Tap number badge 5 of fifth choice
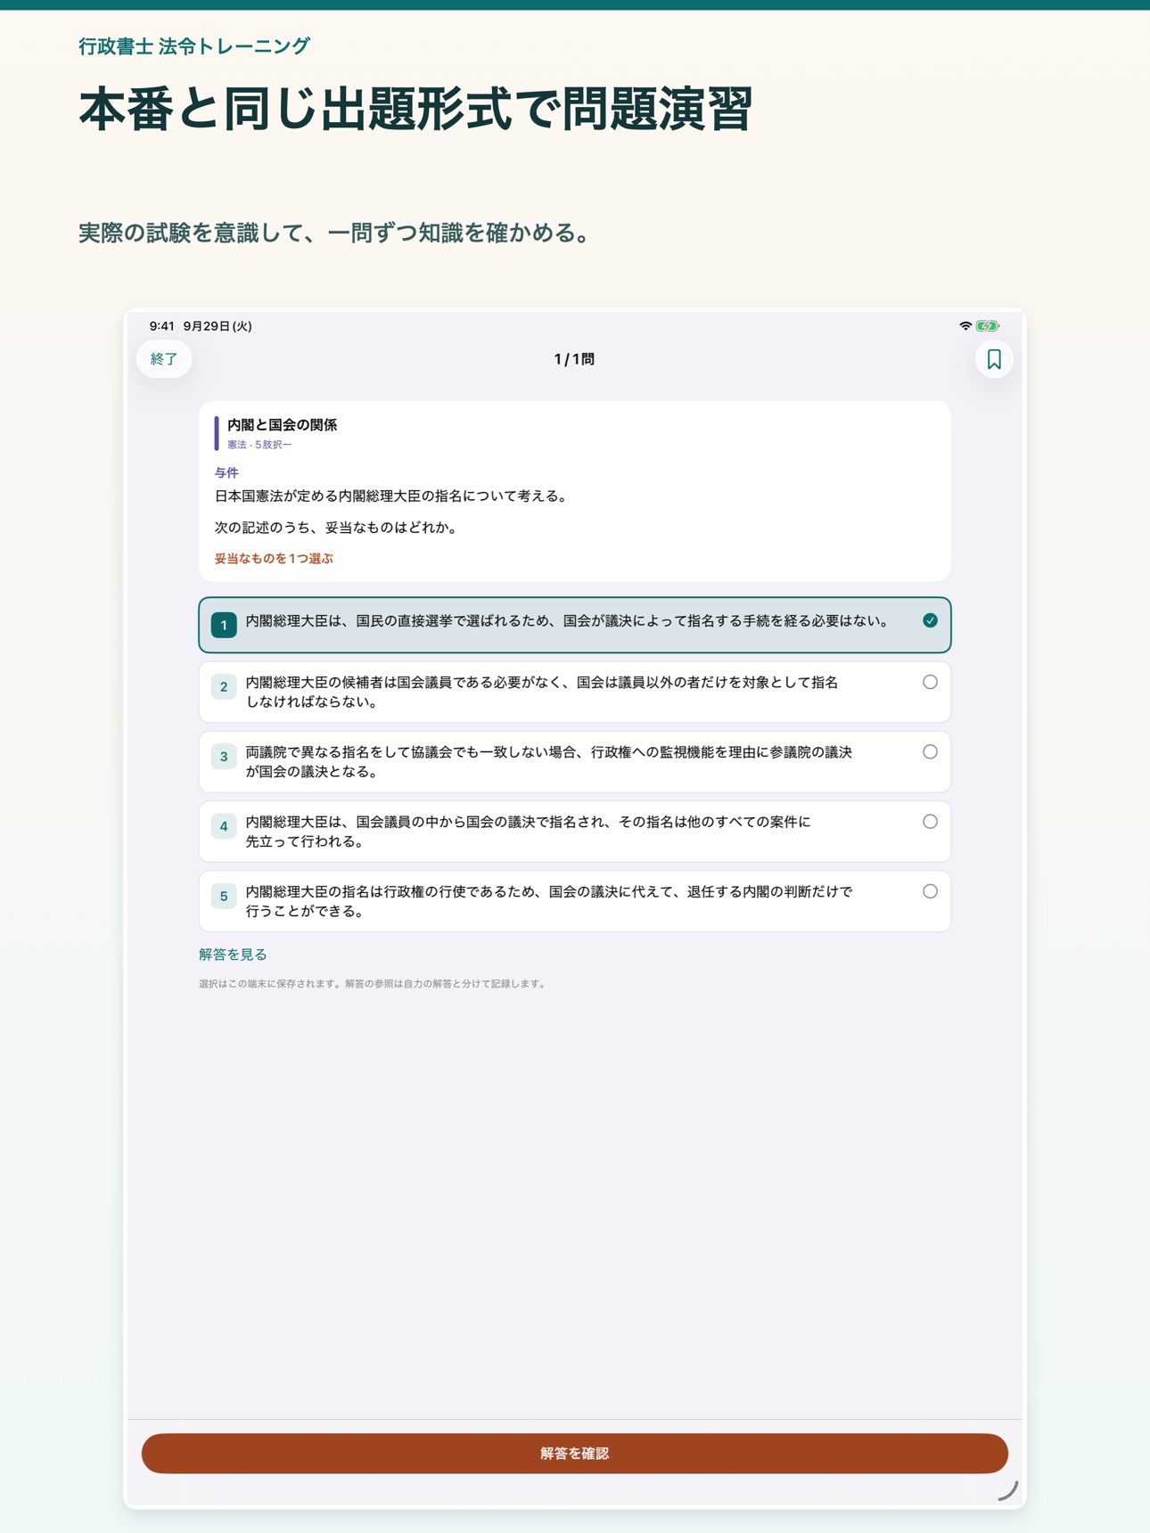1150x1533 pixels. (224, 896)
